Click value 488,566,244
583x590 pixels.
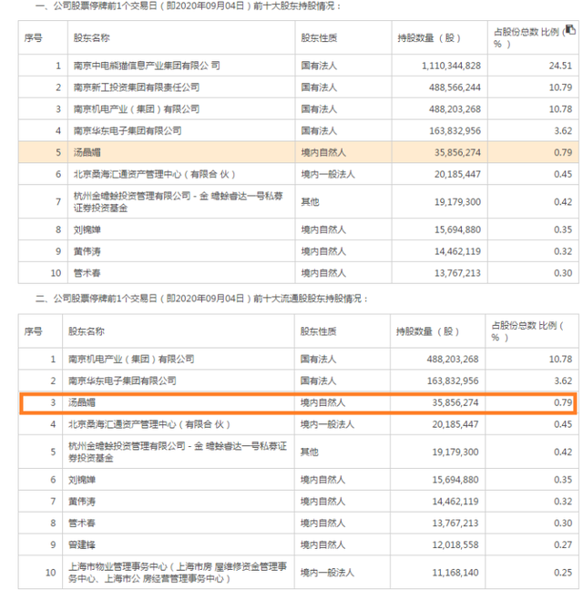tap(455, 87)
